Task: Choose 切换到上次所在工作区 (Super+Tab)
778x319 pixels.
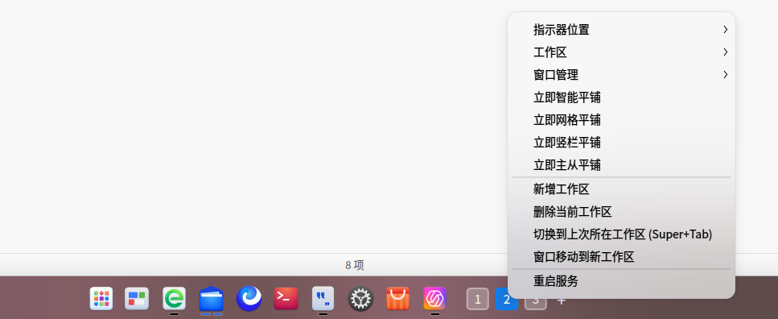Action: [621, 234]
